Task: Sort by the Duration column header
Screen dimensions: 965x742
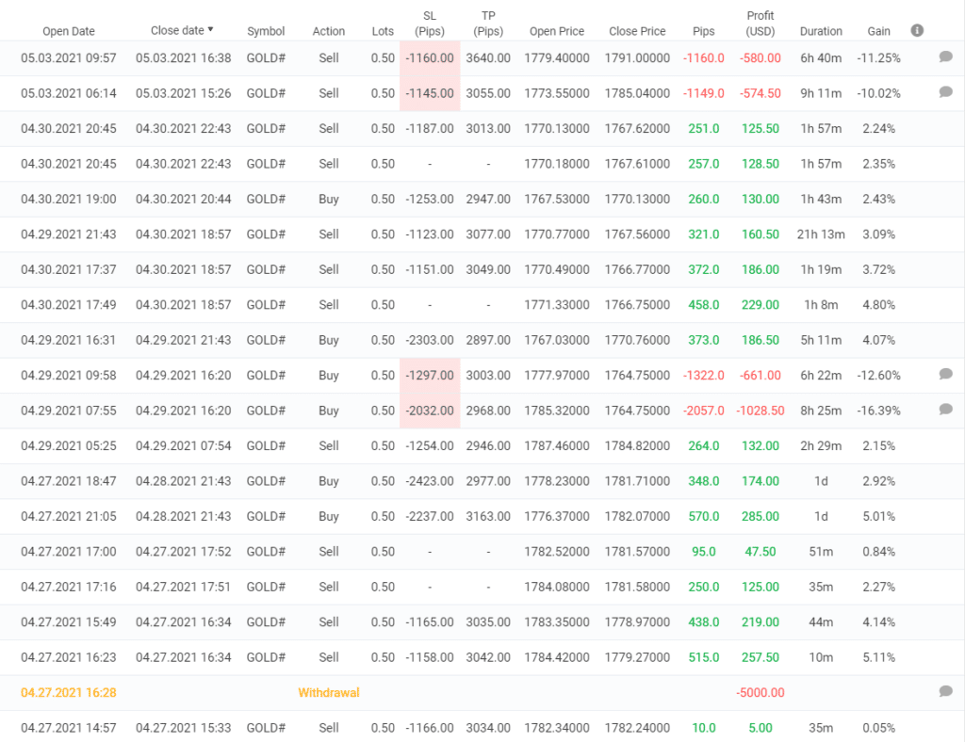Action: point(820,31)
